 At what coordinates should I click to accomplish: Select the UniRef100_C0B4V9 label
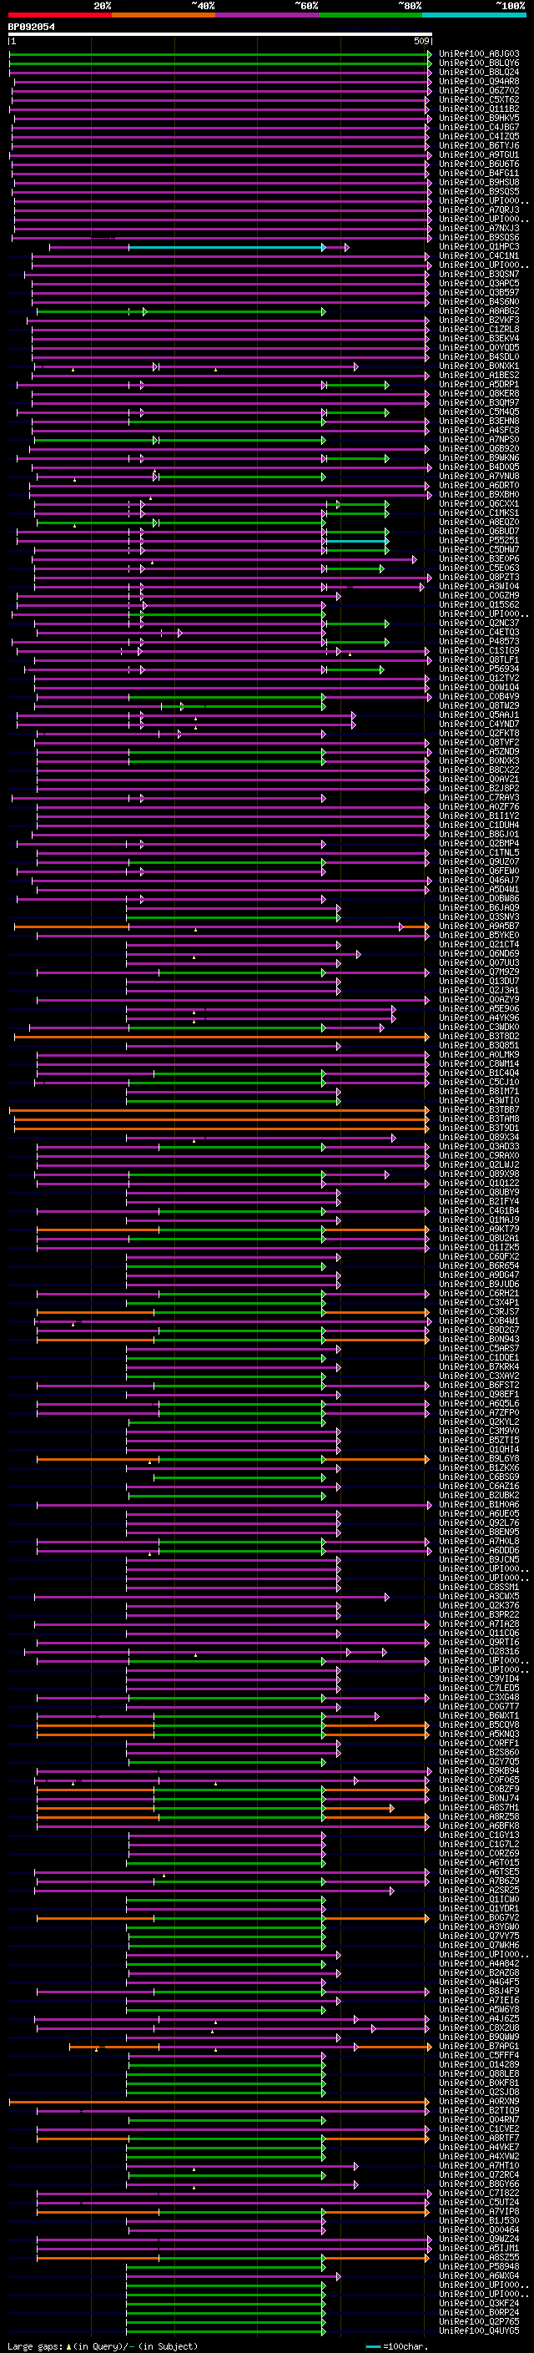[478, 696]
